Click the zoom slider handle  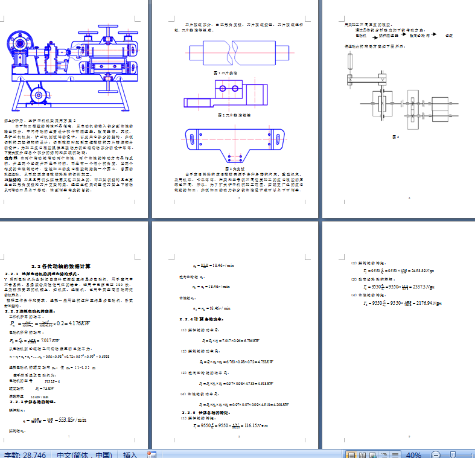point(453,454)
